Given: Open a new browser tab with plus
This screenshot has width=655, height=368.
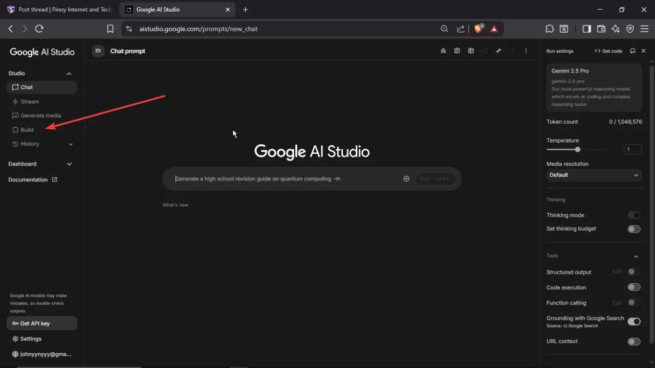Looking at the screenshot, I should [246, 10].
